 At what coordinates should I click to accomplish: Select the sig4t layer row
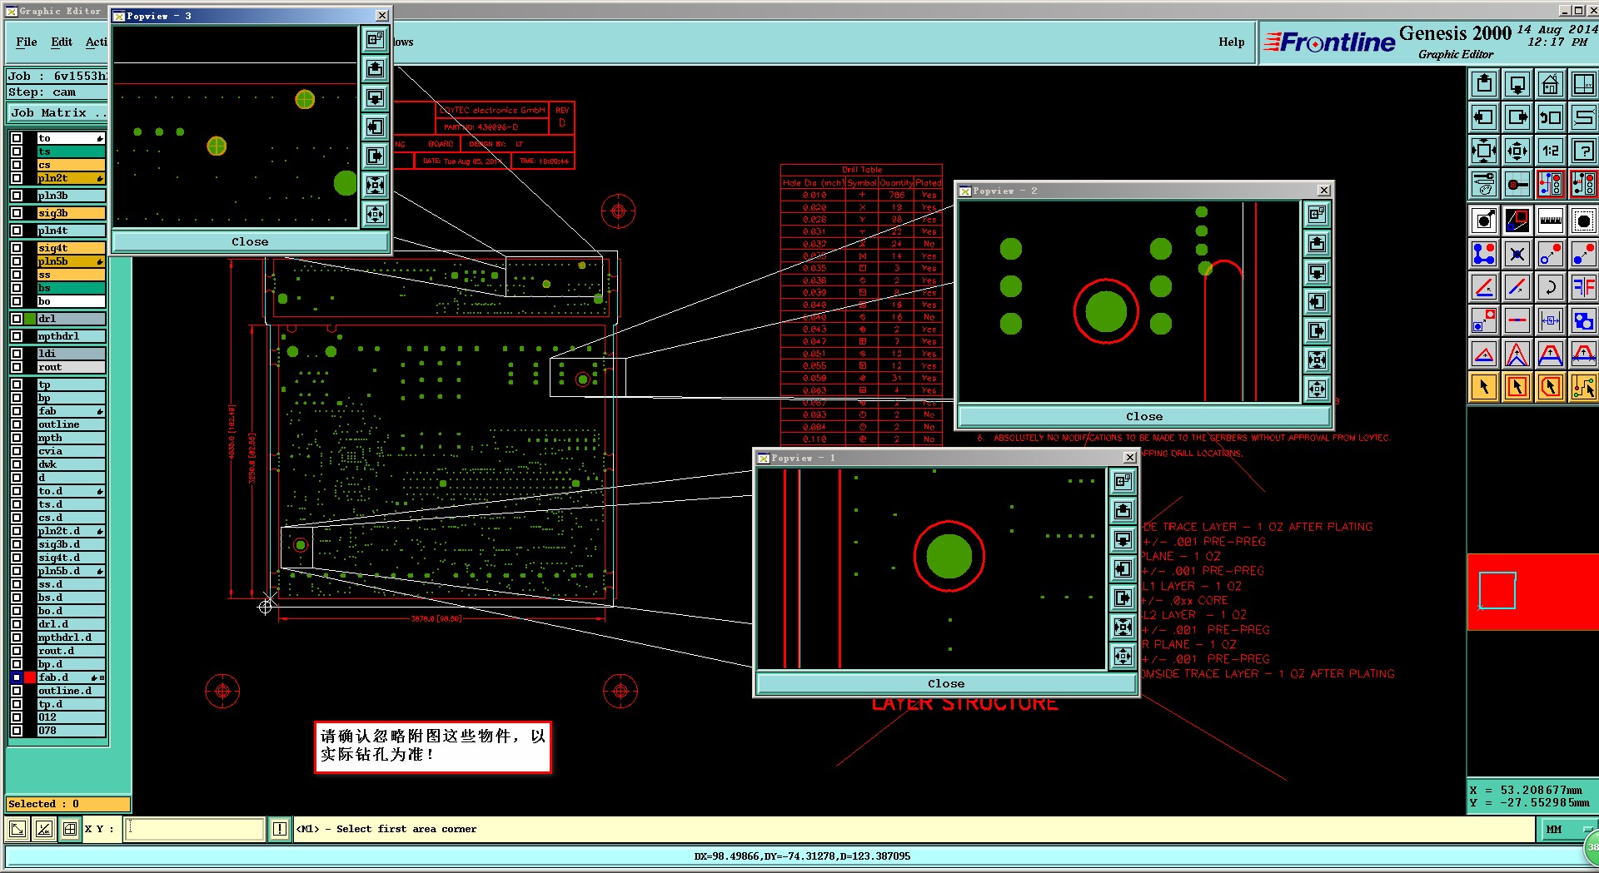[71, 248]
